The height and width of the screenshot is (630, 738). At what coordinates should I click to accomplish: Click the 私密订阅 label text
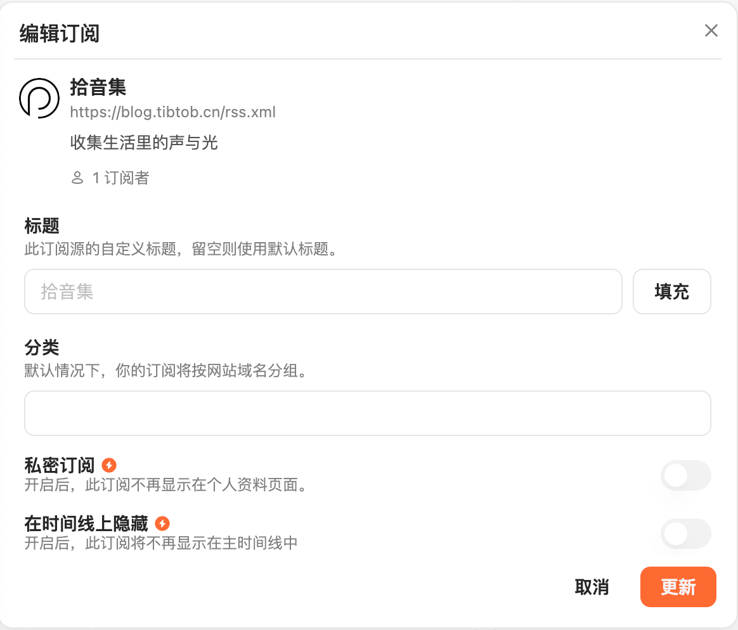60,465
